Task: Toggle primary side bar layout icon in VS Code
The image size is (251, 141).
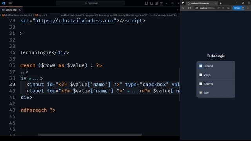Action: click(146, 3)
